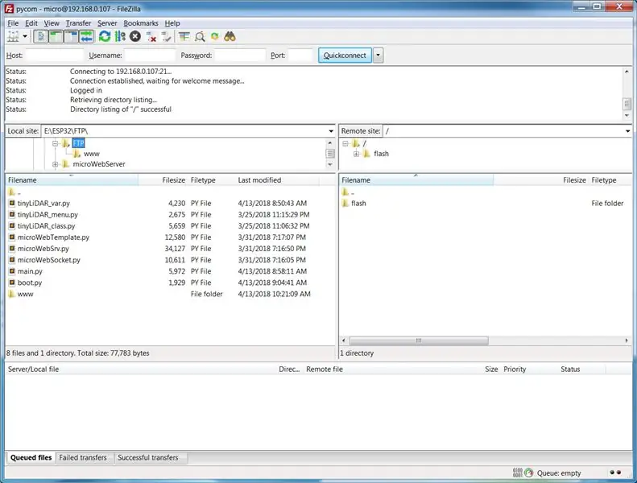Screen dimensions: 637x483
Task: Toggle the transfer queue display
Action: pos(86,36)
